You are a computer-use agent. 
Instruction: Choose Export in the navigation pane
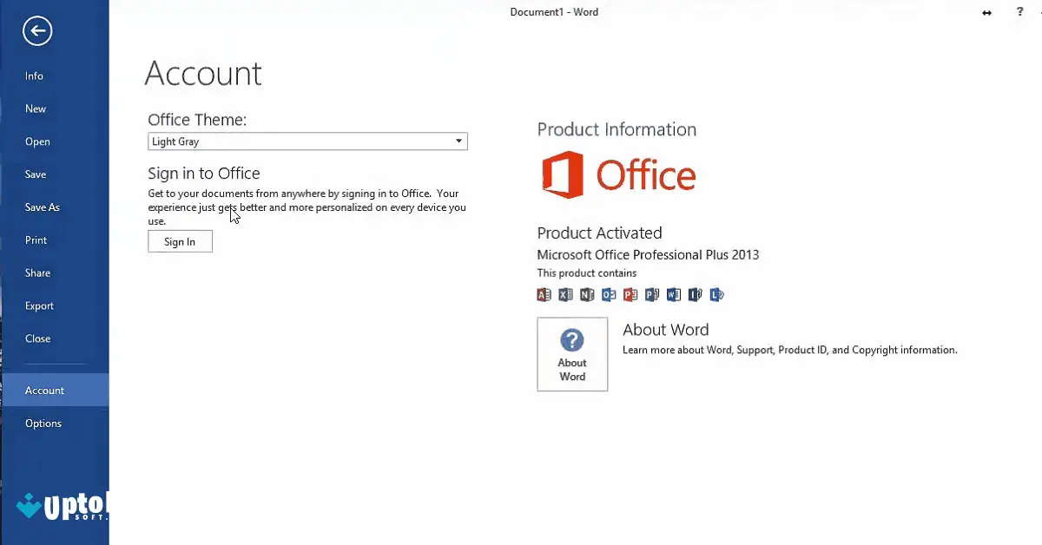point(39,305)
